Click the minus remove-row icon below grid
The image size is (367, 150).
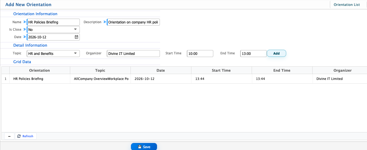click(x=9, y=136)
